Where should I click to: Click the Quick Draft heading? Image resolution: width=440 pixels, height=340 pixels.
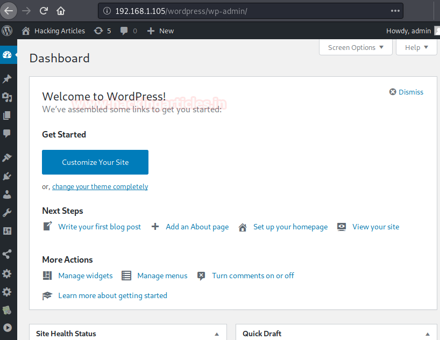tap(262, 334)
